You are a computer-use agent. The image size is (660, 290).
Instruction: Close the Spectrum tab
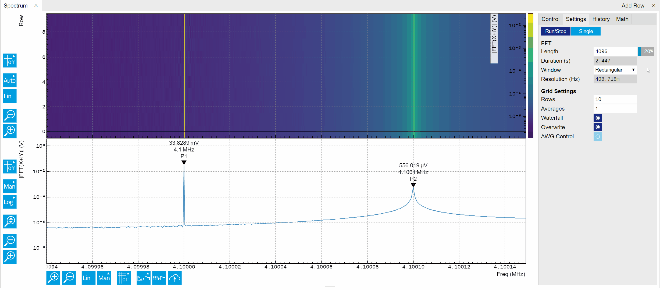36,6
